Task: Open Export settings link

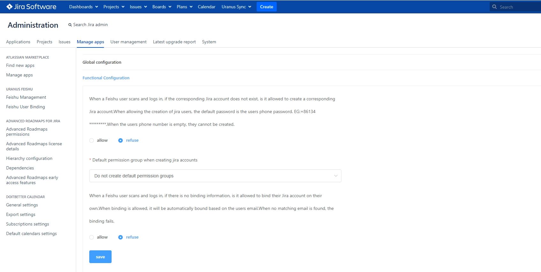Action: (x=21, y=214)
